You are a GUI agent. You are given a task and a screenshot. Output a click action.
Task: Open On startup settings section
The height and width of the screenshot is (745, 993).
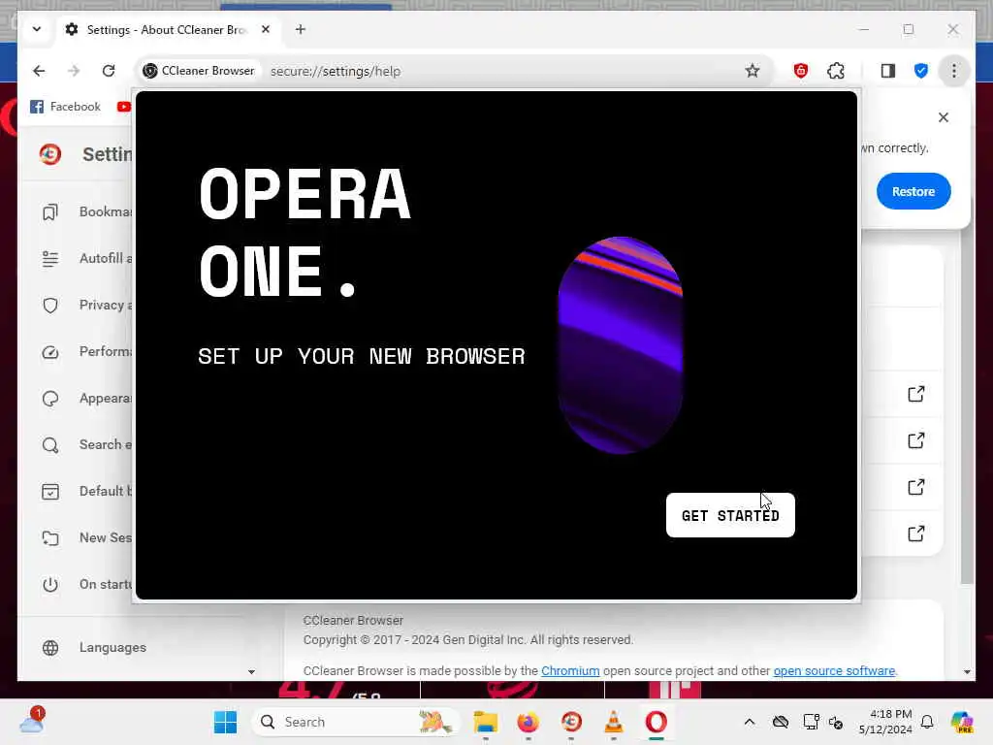(x=87, y=584)
